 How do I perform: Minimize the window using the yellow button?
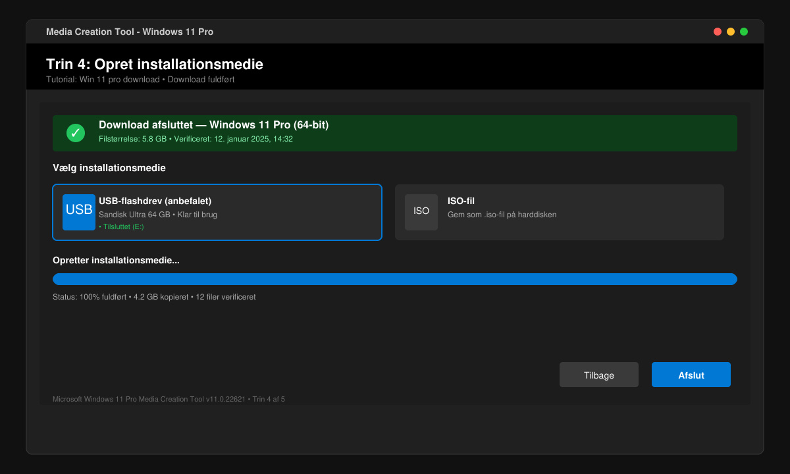731,32
